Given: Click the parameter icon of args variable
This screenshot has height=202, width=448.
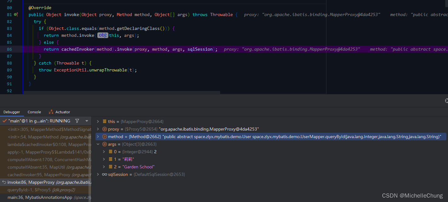Looking at the screenshot, I should [x=105, y=144].
